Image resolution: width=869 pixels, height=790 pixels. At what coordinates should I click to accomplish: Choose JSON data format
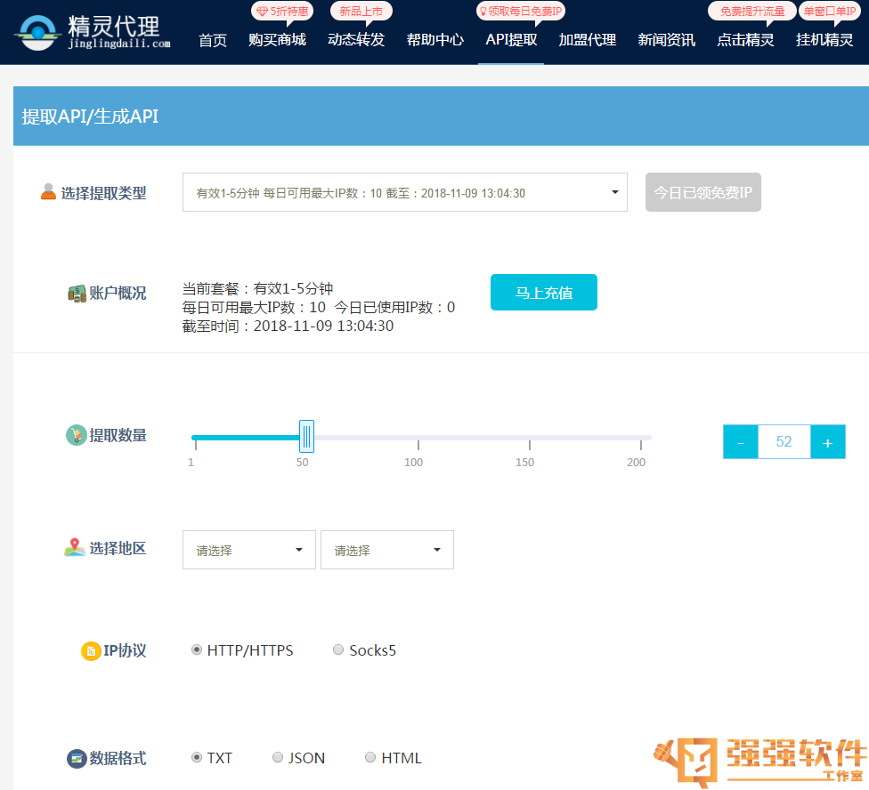click(x=278, y=757)
